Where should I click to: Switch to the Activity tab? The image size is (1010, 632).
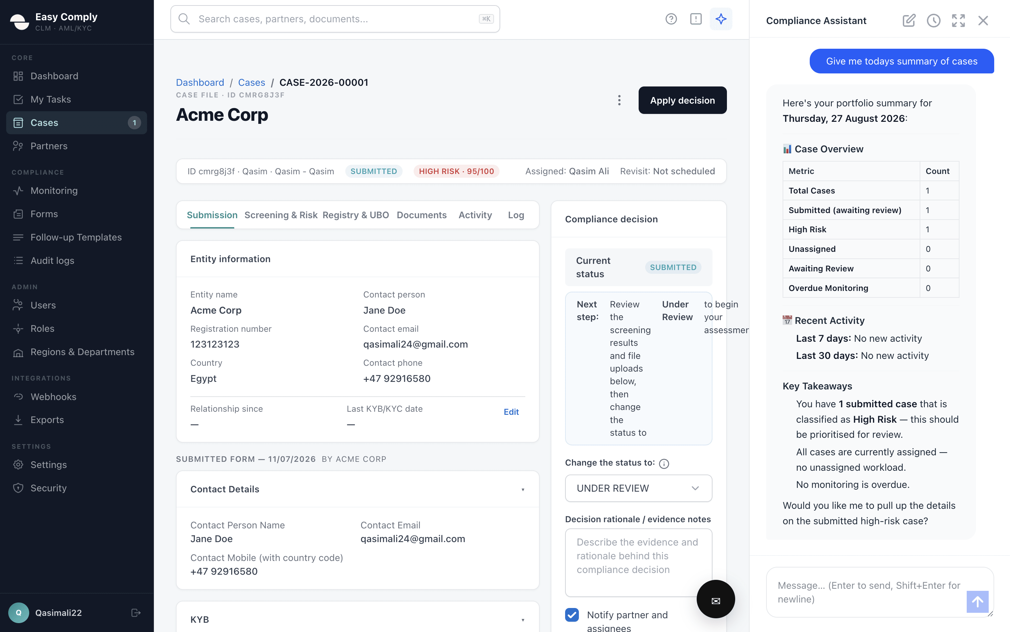coord(475,215)
